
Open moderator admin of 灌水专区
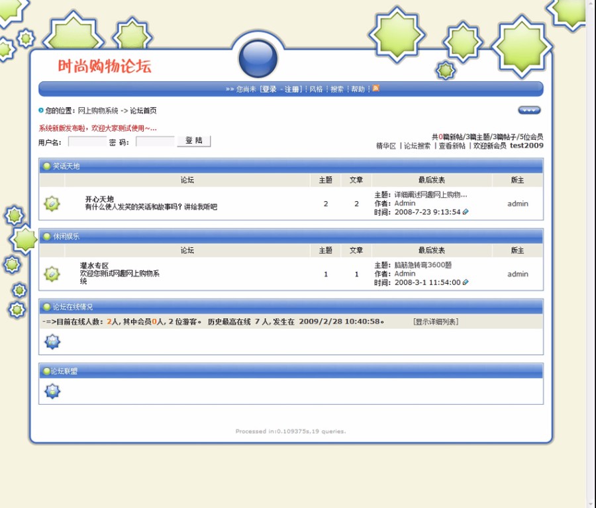click(x=518, y=274)
